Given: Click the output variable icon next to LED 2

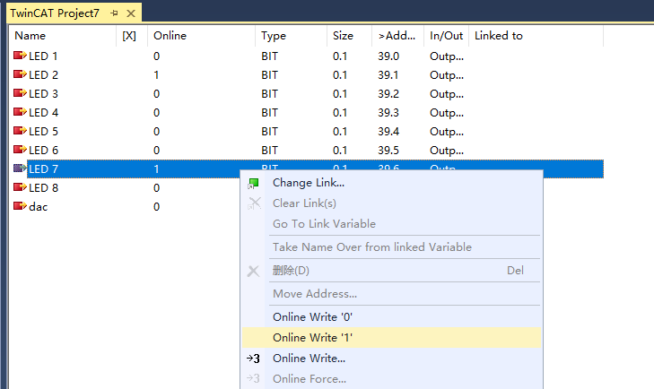Looking at the screenshot, I should click(x=20, y=74).
